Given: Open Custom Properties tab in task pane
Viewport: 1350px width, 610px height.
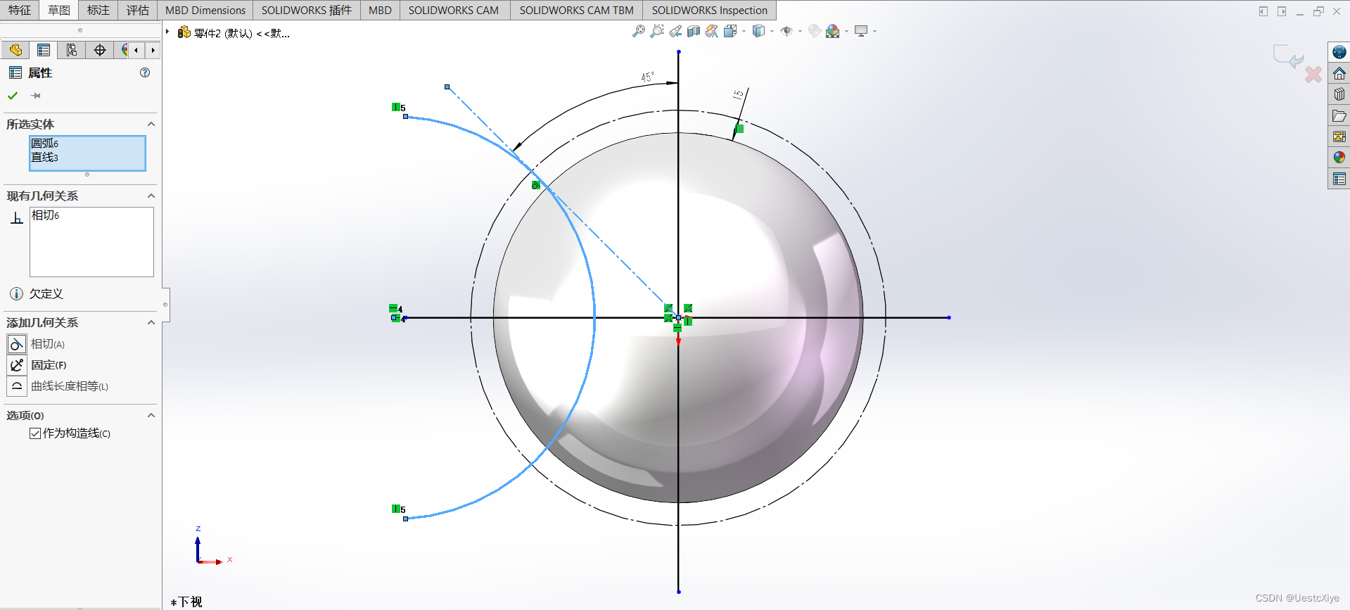Looking at the screenshot, I should [x=1339, y=179].
